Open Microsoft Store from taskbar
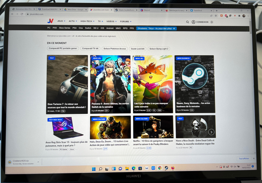This screenshot has height=183, width=262. pos(140,168)
